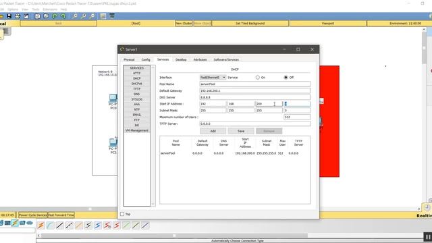Screen dimensions: 432x243
Task: Set the DHCP service to Off
Action: (x=286, y=78)
